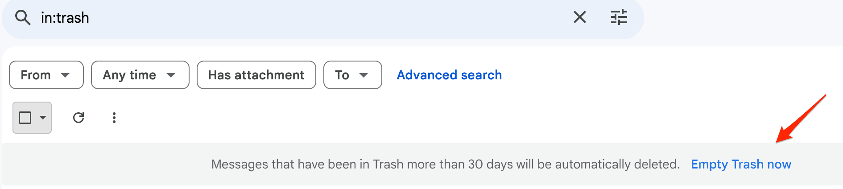Refresh the Trash message list
This screenshot has width=843, height=189.
tap(79, 118)
